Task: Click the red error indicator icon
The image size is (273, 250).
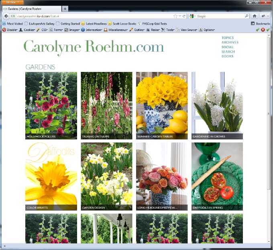Action: point(263,30)
